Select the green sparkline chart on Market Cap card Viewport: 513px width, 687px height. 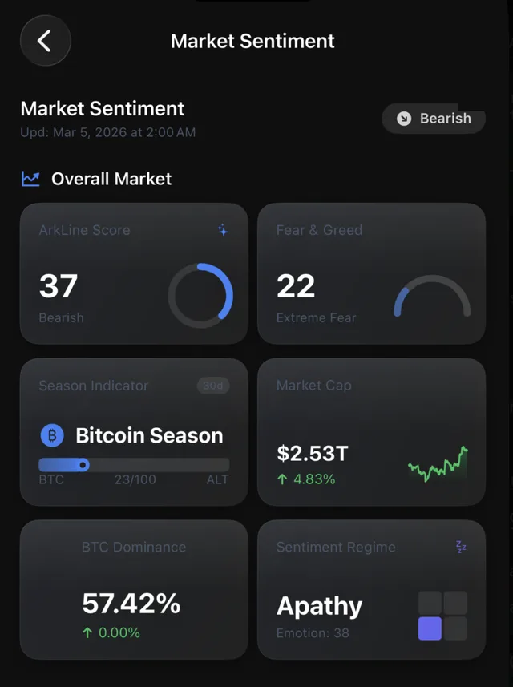coord(437,465)
